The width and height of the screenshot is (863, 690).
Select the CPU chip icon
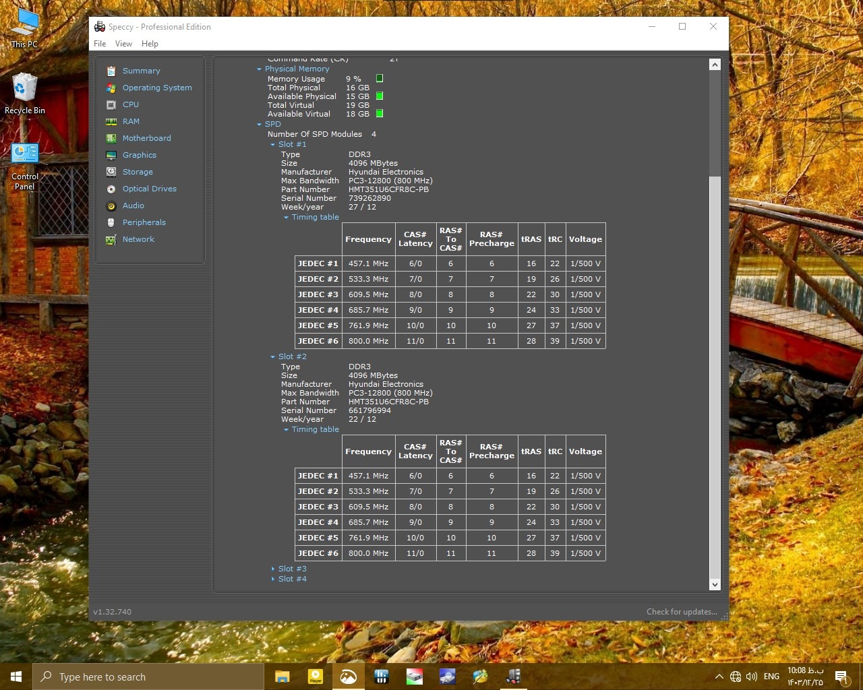(x=111, y=104)
